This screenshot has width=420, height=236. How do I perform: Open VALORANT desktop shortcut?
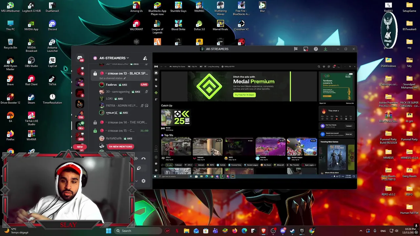(136, 26)
